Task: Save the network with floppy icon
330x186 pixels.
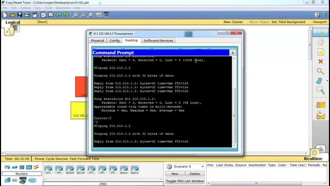Action: pos(20,15)
